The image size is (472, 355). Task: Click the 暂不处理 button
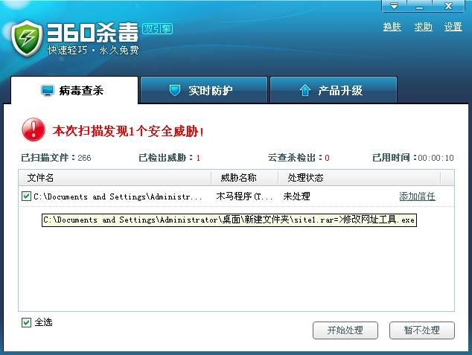point(421,330)
